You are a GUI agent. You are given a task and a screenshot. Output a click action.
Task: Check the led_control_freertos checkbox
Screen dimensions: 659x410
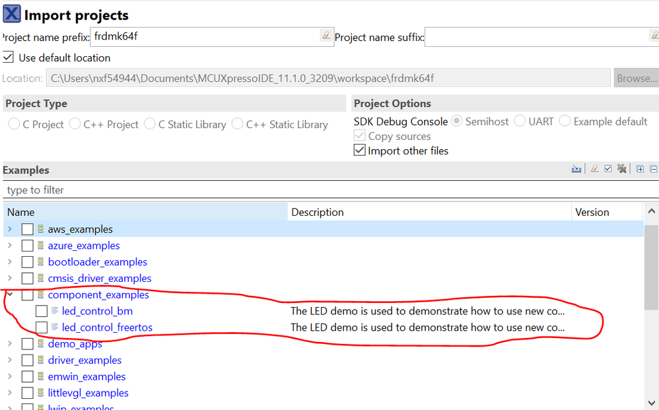(41, 327)
